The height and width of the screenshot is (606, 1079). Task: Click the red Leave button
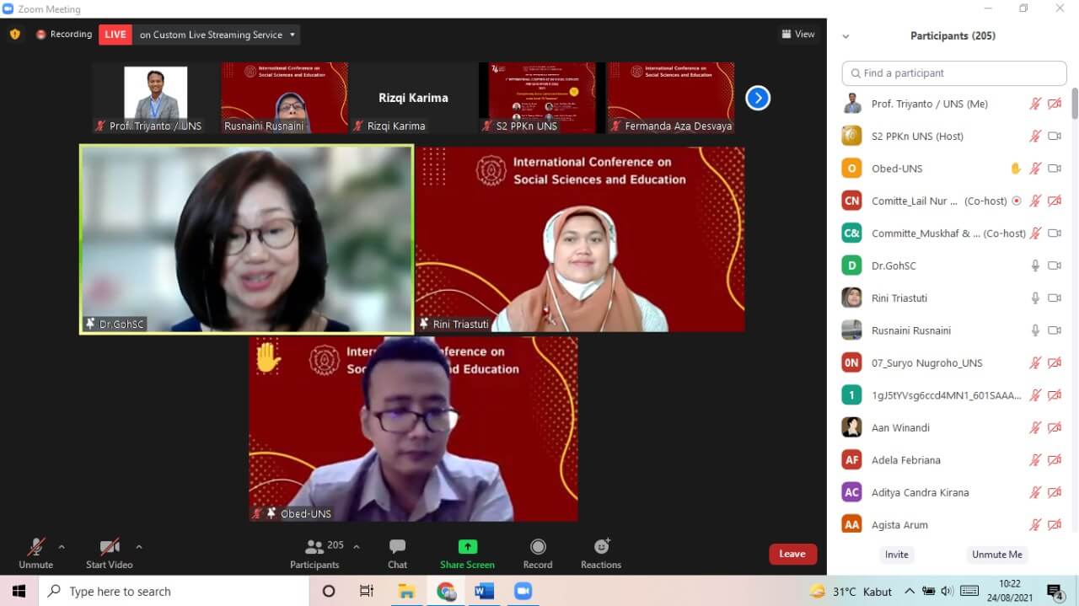tap(792, 554)
